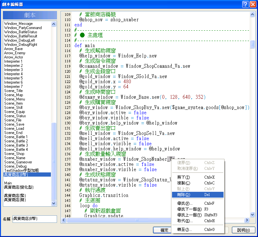Select 尋找上一個(V) in context menu
Screen dimensions: 258x237
pos(198,215)
